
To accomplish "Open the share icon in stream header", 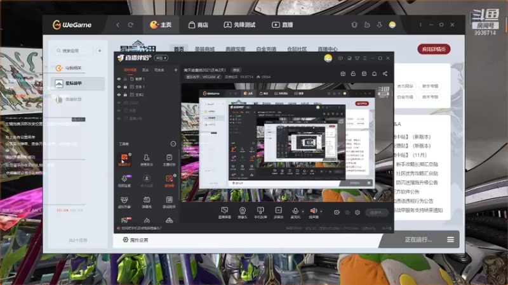I will pos(385,73).
